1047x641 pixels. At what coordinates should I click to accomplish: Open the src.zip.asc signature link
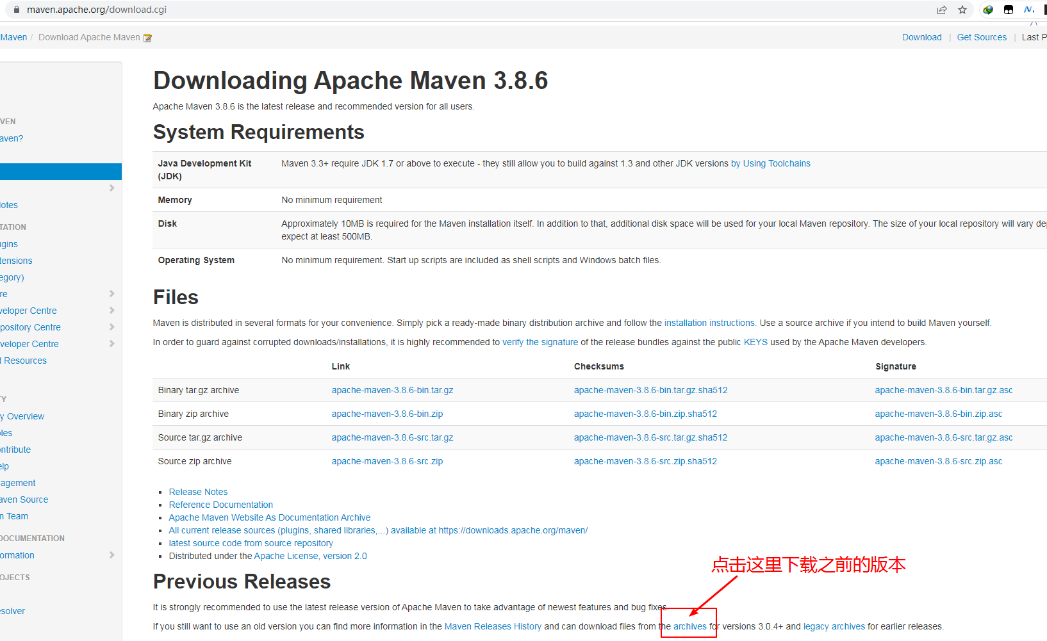pos(939,461)
